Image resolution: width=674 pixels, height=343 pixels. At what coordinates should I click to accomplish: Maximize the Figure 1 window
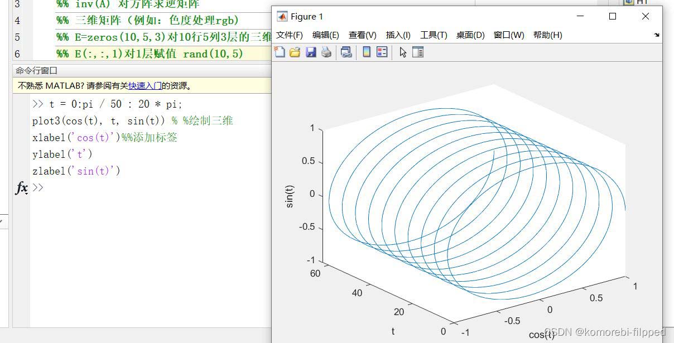tap(612, 17)
